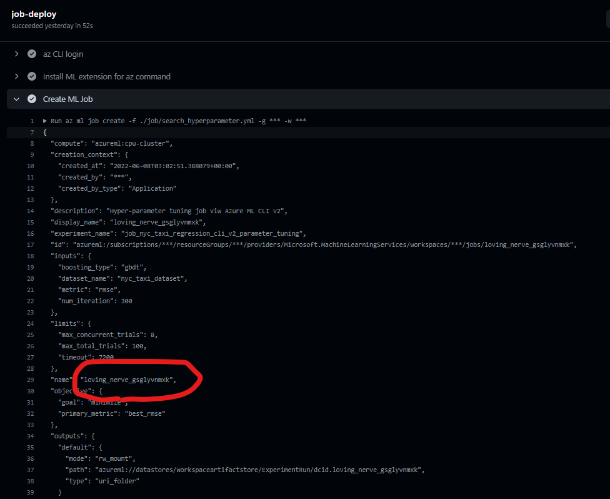Click the "id" azureml:/subscriptions path line
Screen dimensions: 610x499
314,245
